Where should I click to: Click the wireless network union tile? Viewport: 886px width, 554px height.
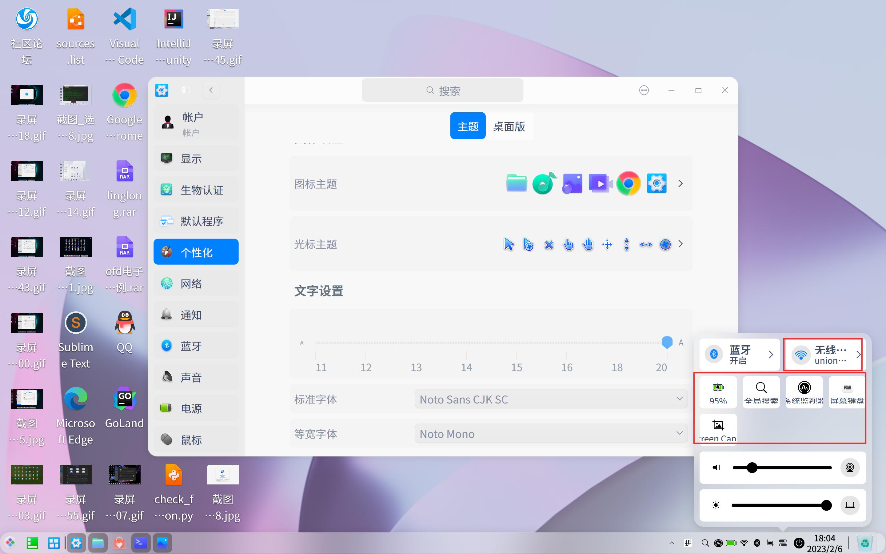[823, 354]
